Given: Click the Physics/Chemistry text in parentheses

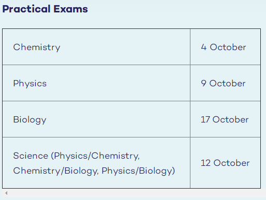Looking at the screenshot, I should coord(96,156).
